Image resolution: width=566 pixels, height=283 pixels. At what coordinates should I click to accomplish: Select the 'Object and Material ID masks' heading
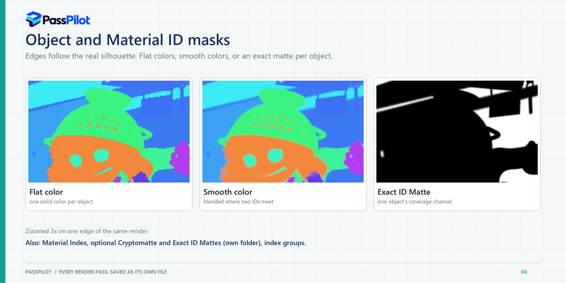click(128, 39)
